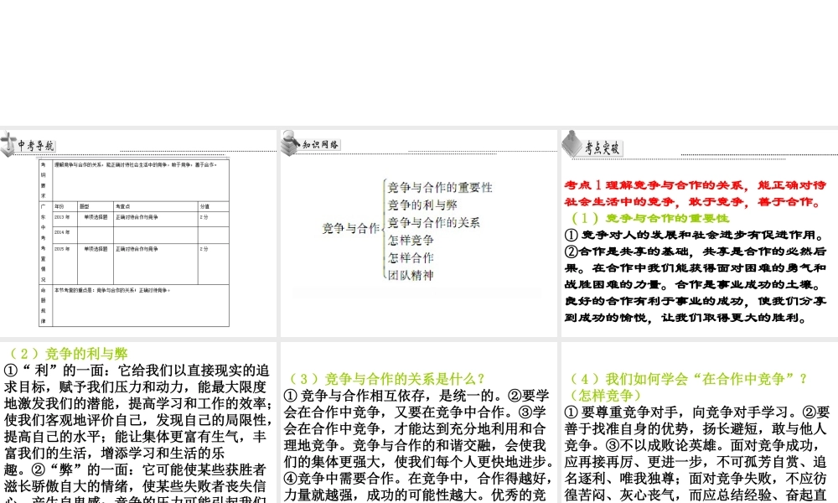Click the 竞争与合作的重要性 branch of the mind map
Screen dimensions: 838x503
tap(440, 188)
